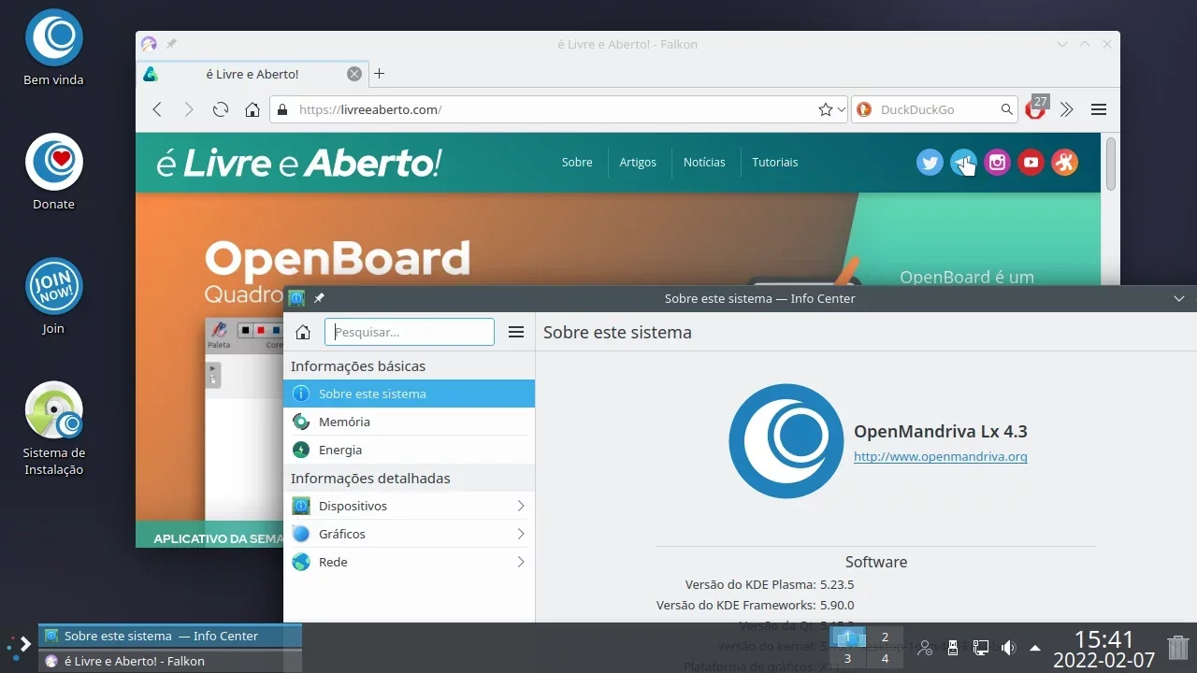The height and width of the screenshot is (673, 1197).
Task: Switch to virtual desktop 3
Action: 847,658
